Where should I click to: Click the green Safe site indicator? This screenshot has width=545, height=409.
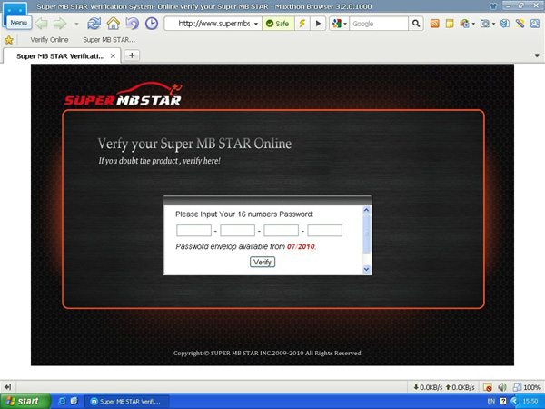pyautogui.click(x=278, y=24)
